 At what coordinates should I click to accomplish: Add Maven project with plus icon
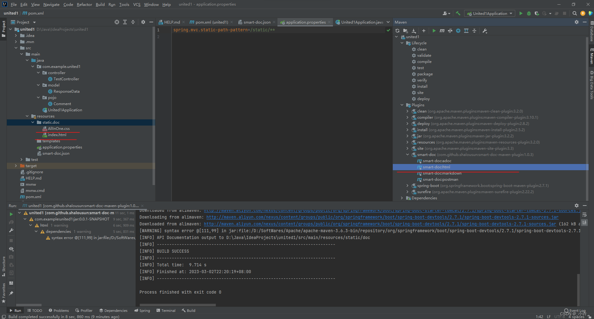pos(424,31)
